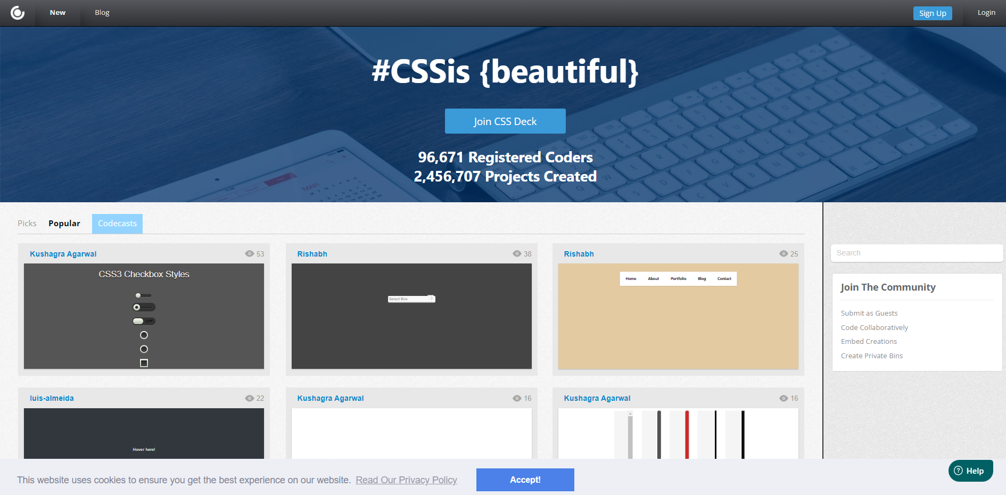Click eye views icon showing 25

784,254
